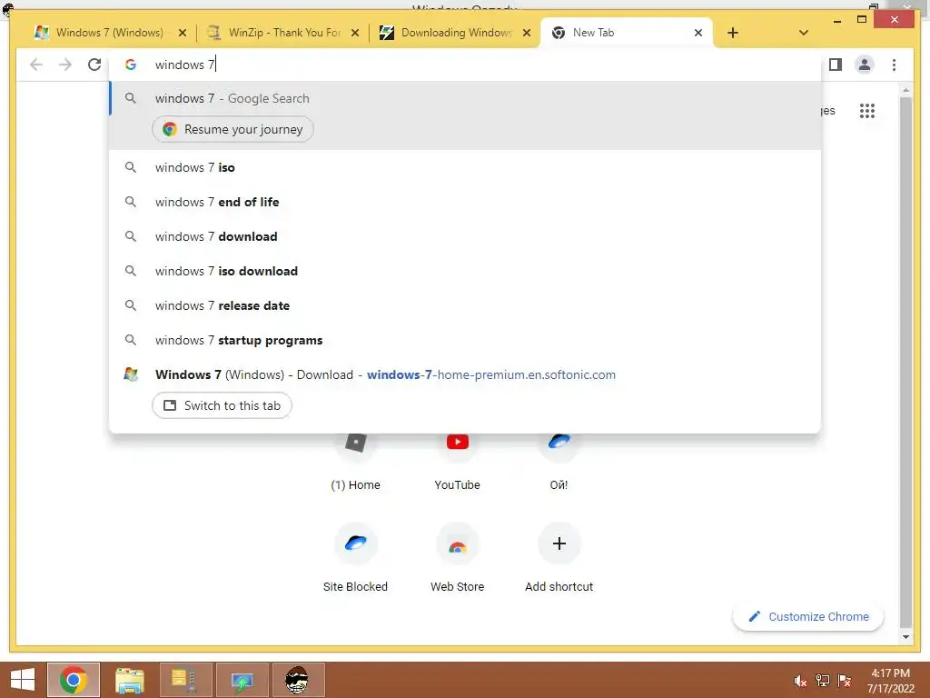Close the WinZip Thank You tab
Screen dimensions: 930x698
355,33
